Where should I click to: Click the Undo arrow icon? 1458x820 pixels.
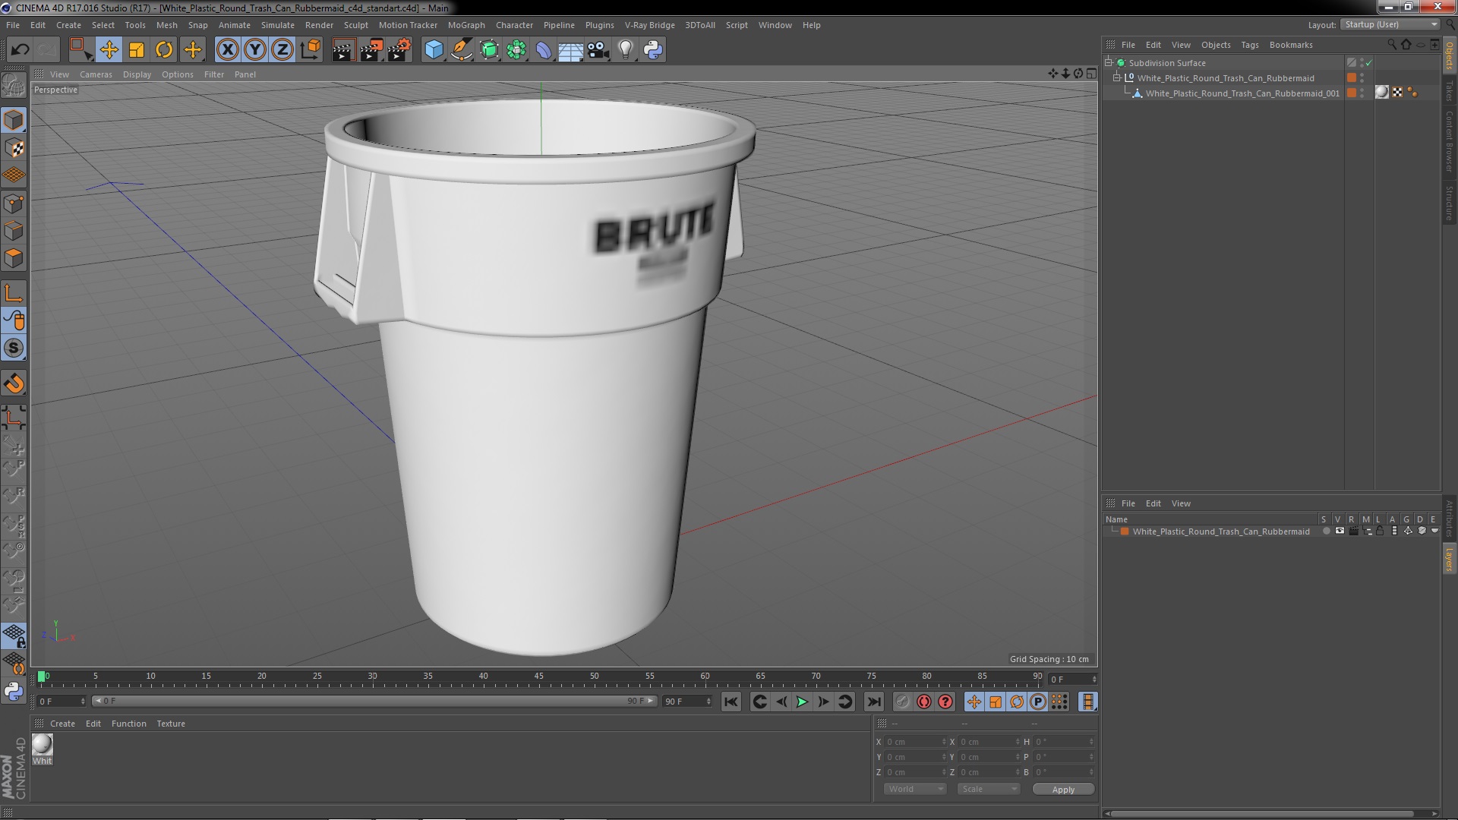point(20,50)
